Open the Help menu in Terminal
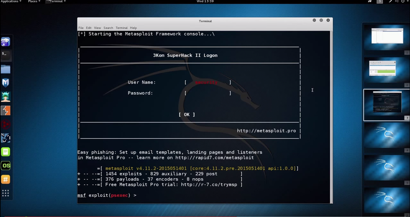 pyautogui.click(x=133, y=28)
